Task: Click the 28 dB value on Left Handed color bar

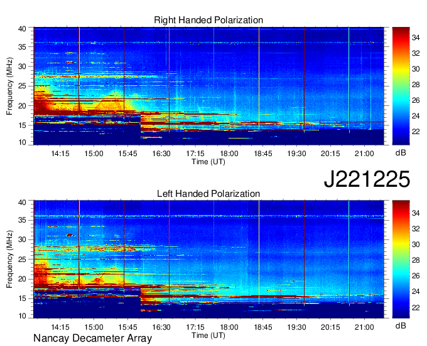Action: pos(416,260)
